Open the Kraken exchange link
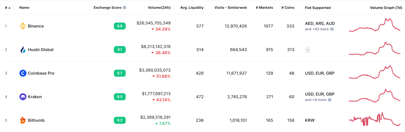Image resolution: width=405 pixels, height=132 pixels. tap(35, 97)
